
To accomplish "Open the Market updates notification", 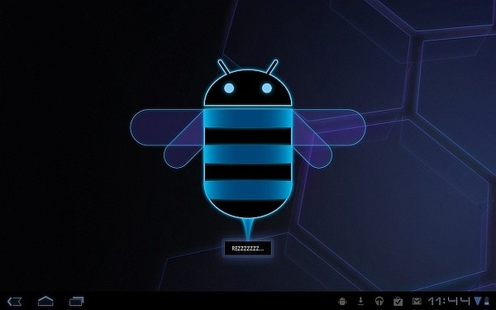I will click(398, 301).
